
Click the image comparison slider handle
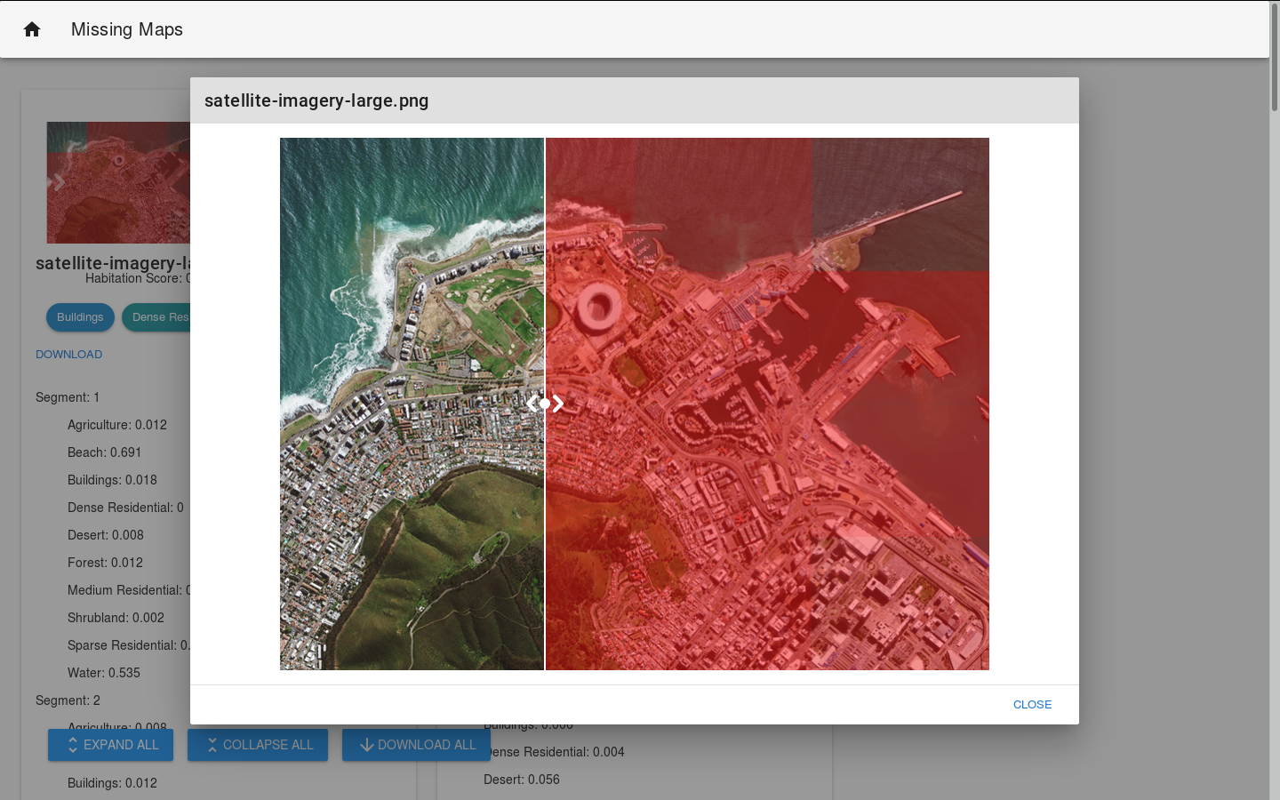[x=545, y=404]
